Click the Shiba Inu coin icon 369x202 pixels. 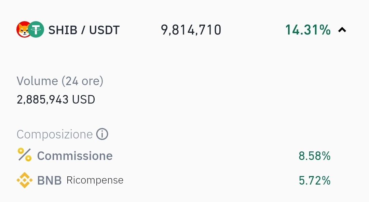[x=23, y=29]
